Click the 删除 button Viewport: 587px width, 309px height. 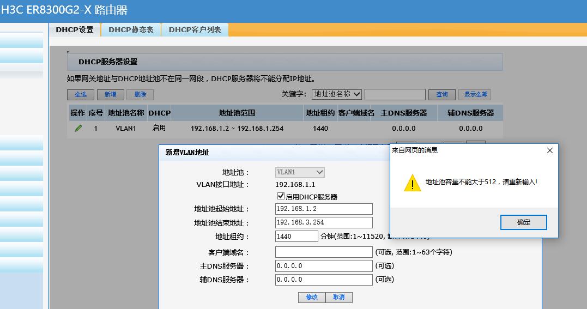(x=140, y=94)
